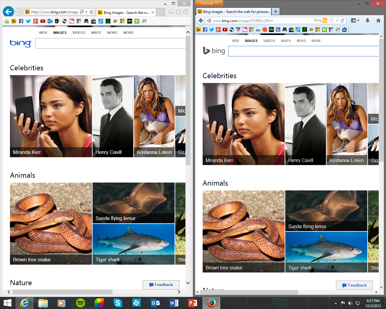Image resolution: width=386 pixels, height=309 pixels.
Task: Bookmark this page with the star icon
Action: pos(332,21)
